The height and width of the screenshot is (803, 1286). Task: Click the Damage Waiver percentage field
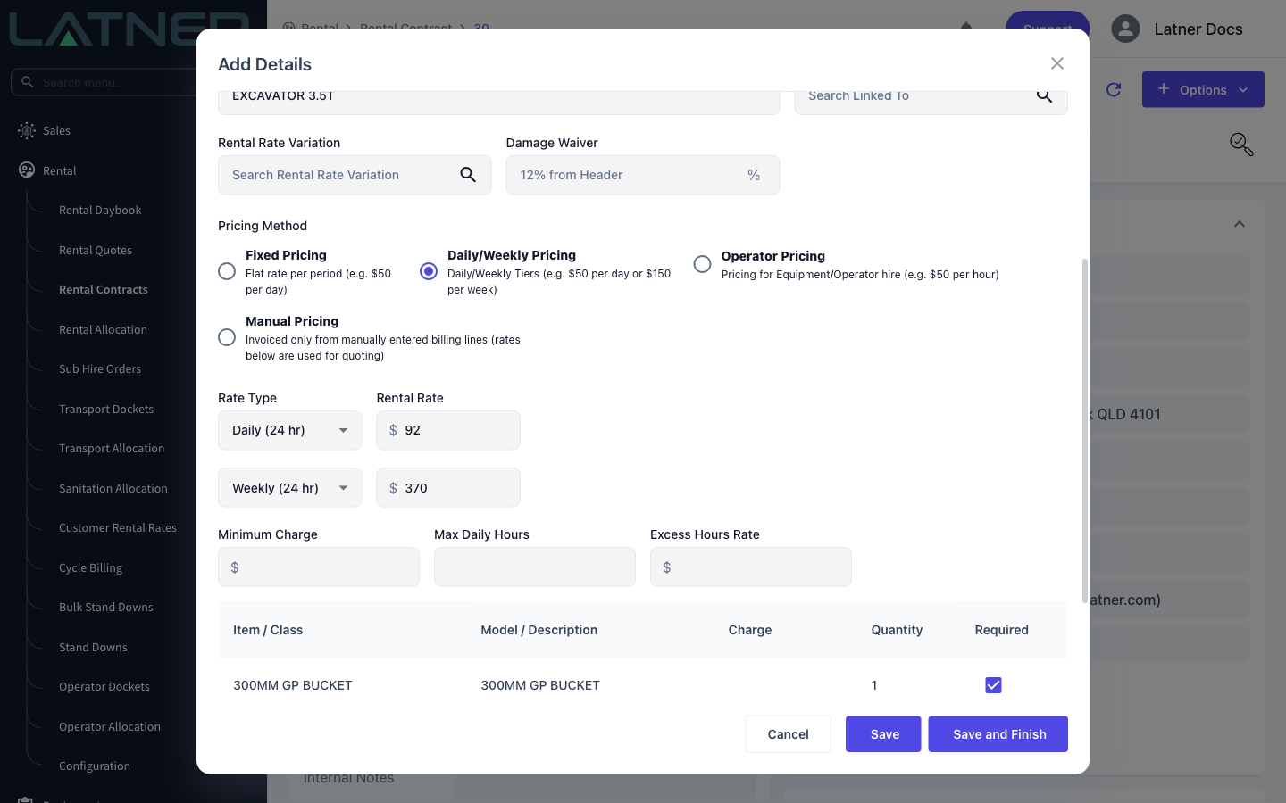(x=643, y=175)
